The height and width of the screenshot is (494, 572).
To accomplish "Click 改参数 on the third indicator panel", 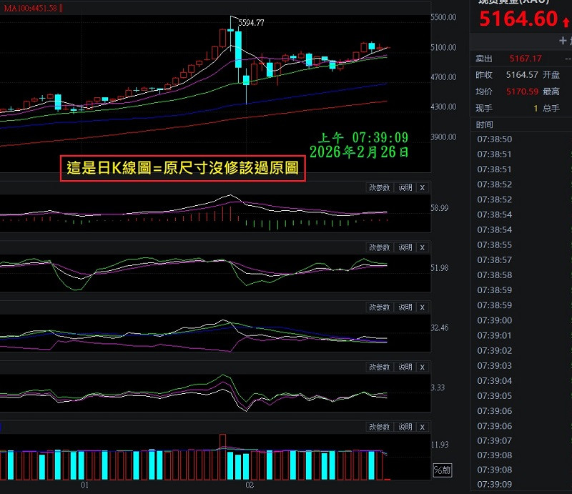I will (x=380, y=307).
